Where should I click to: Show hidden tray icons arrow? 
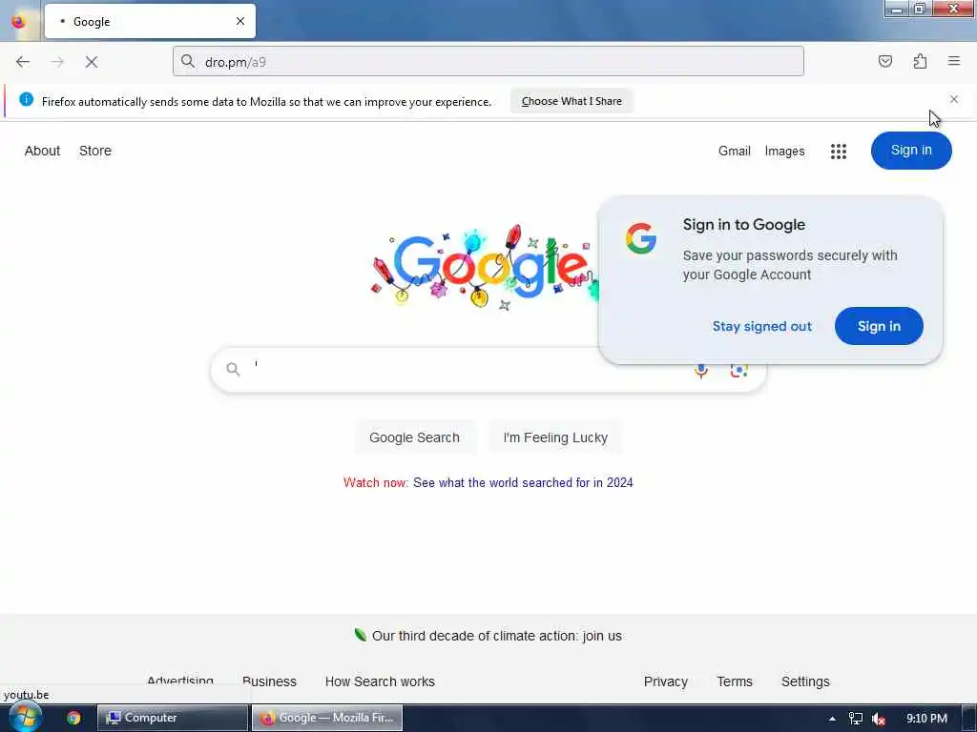pyautogui.click(x=832, y=719)
